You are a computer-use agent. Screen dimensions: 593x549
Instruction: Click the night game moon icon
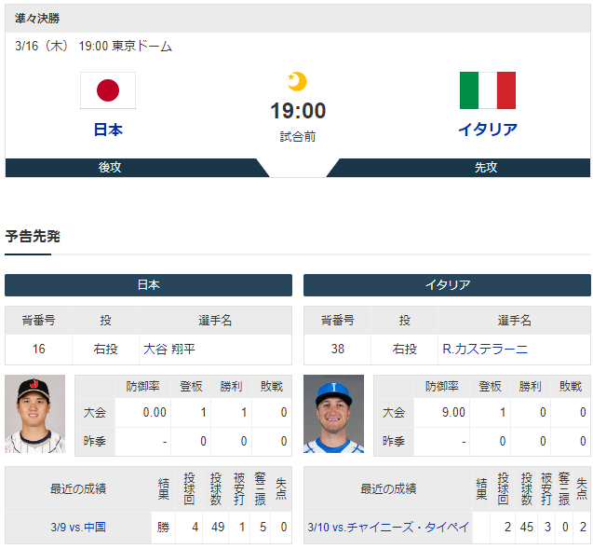[297, 81]
